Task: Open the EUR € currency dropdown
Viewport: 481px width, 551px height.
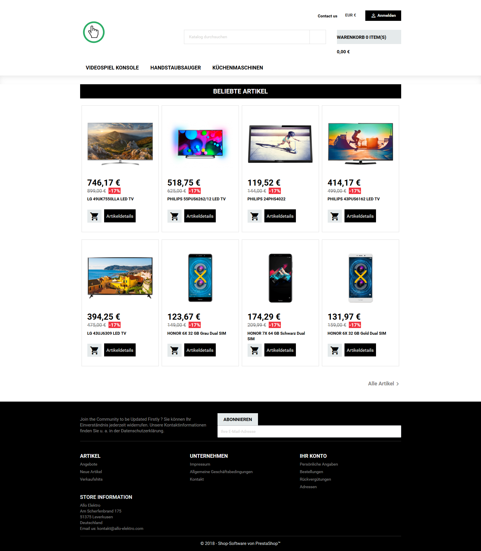Action: (351, 15)
